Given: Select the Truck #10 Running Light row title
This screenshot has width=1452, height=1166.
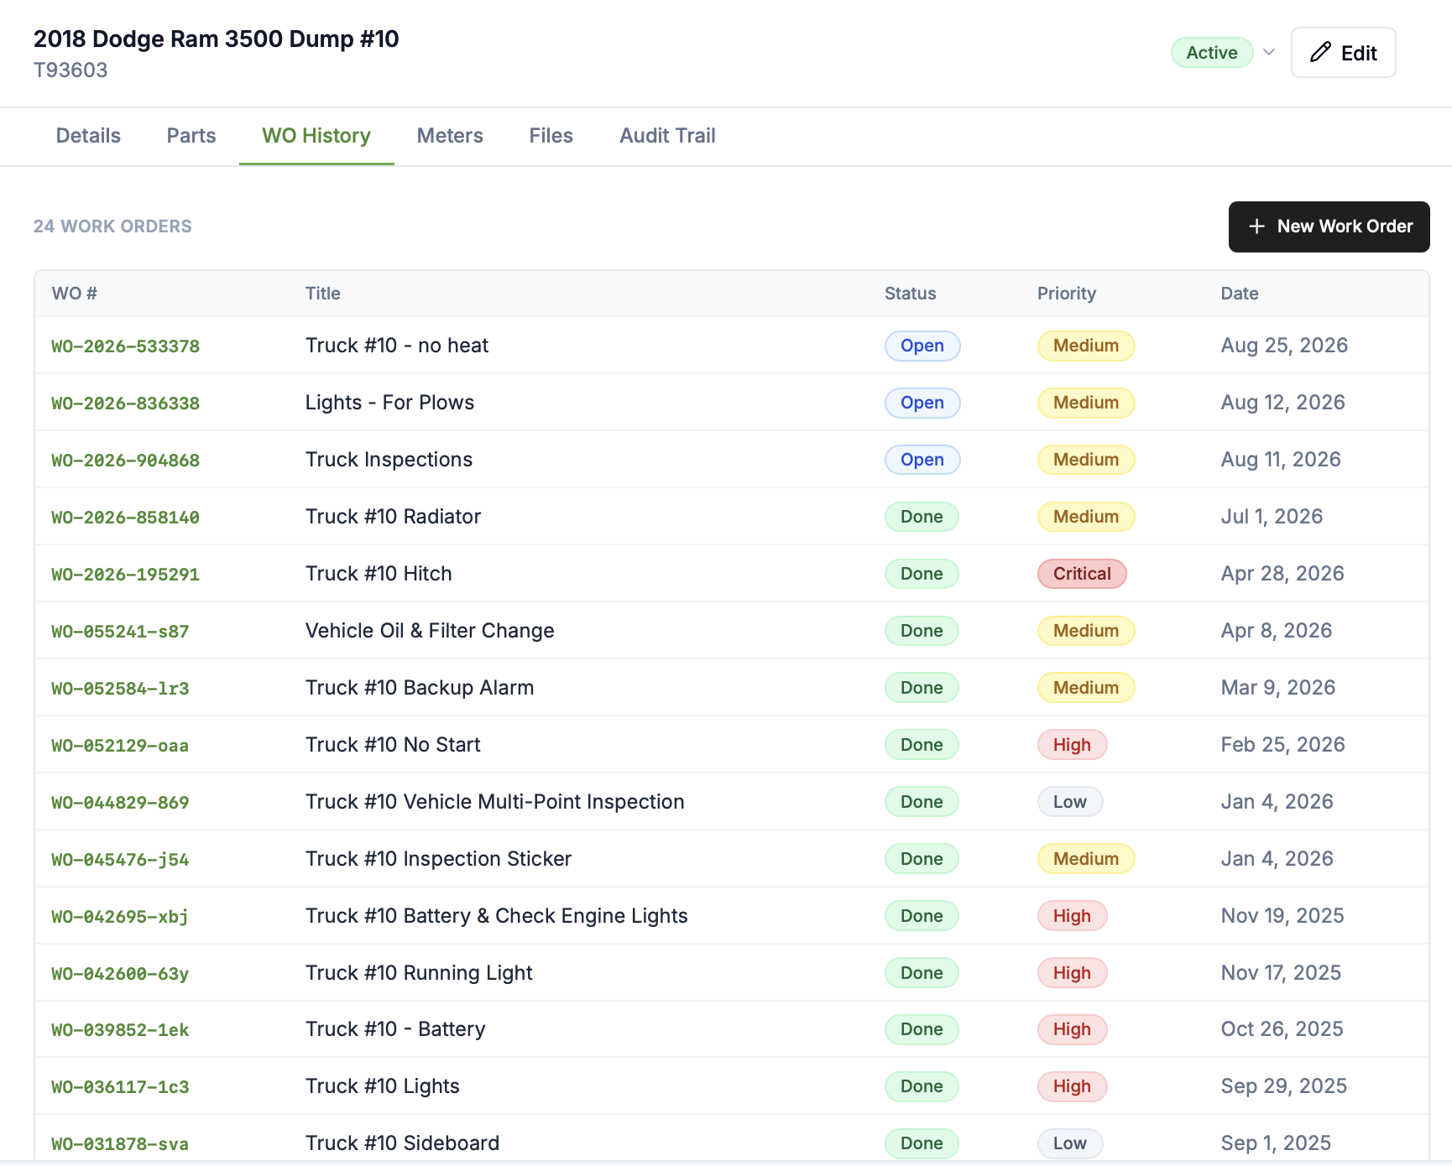Looking at the screenshot, I should click(419, 973).
